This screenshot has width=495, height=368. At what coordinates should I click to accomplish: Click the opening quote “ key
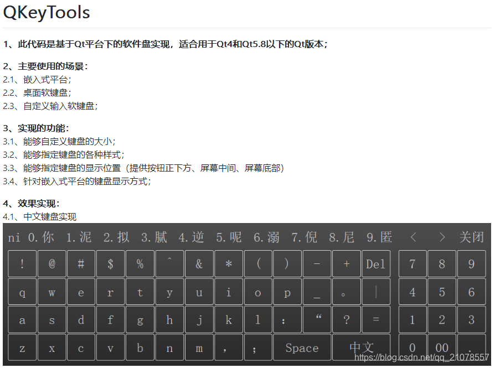[317, 319]
